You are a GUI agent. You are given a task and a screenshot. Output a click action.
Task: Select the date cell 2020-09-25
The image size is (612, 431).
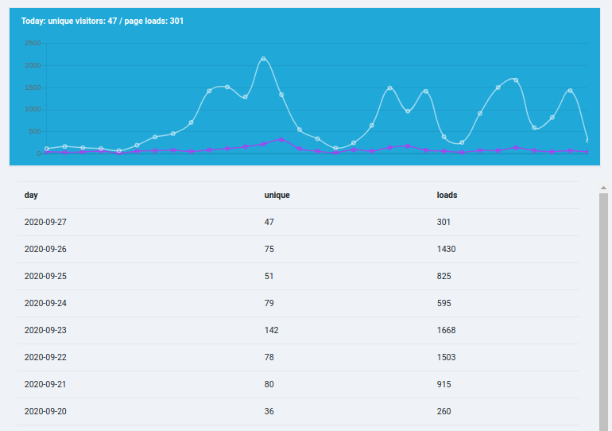point(45,276)
